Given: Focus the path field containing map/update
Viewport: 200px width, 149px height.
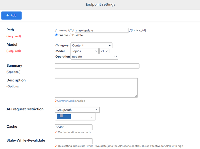Looking at the screenshot, I should [x=102, y=30].
